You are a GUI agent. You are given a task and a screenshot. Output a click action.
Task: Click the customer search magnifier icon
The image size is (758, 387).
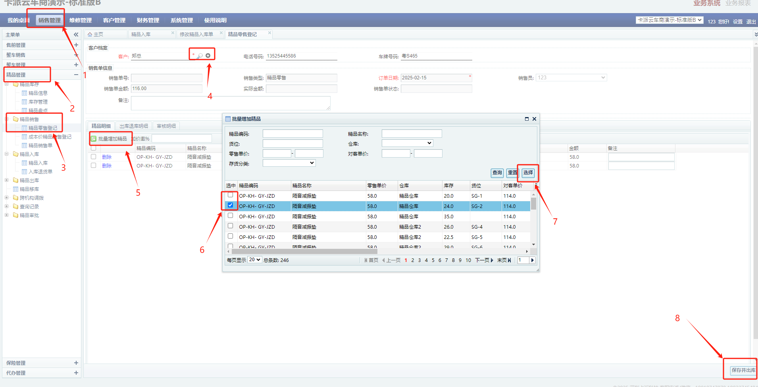pos(200,56)
